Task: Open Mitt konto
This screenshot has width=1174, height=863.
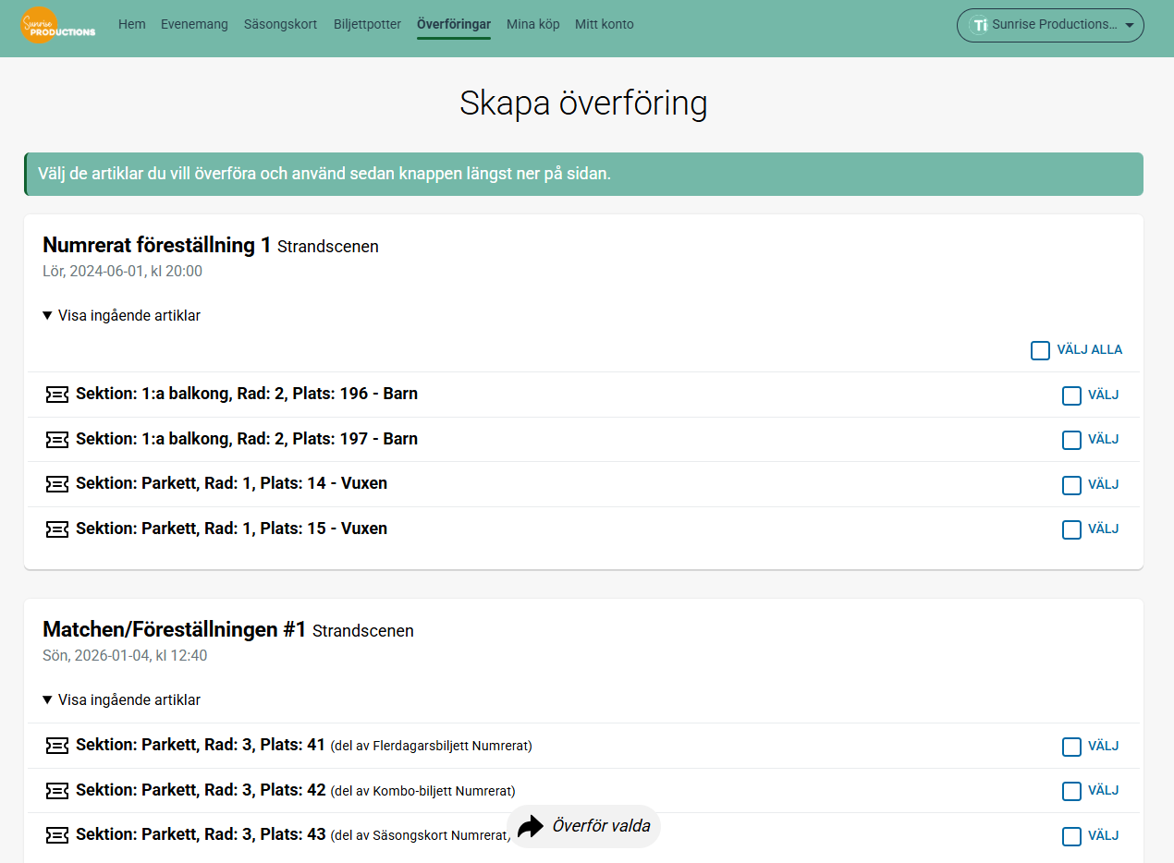Action: (605, 25)
